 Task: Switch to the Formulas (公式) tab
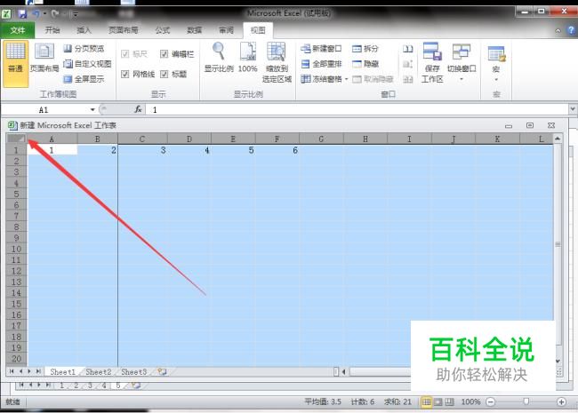click(163, 30)
